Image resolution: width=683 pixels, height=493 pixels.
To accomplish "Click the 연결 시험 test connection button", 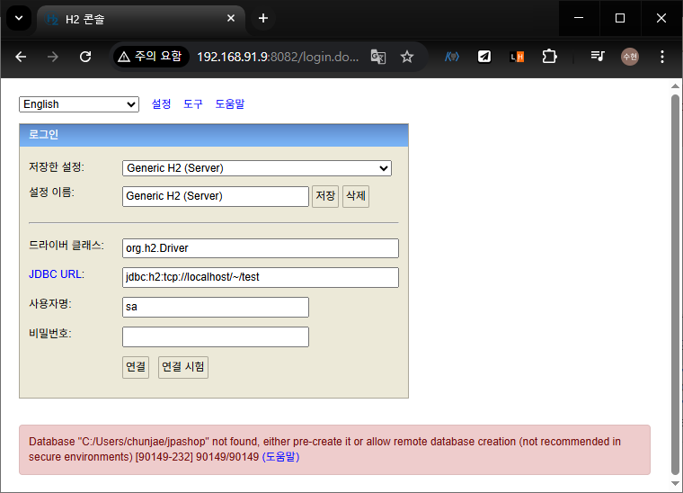I will tap(183, 367).
